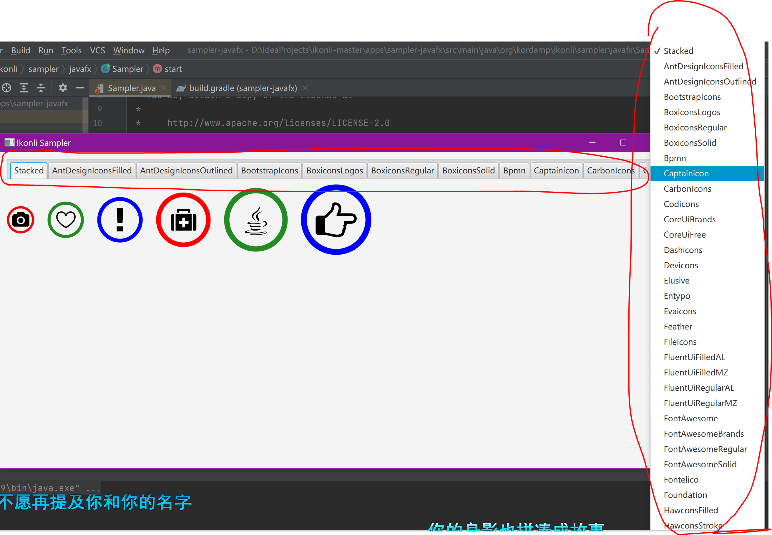Select the Stacked tab in Ikonli Sampler
The width and height of the screenshot is (772, 535).
click(x=29, y=170)
